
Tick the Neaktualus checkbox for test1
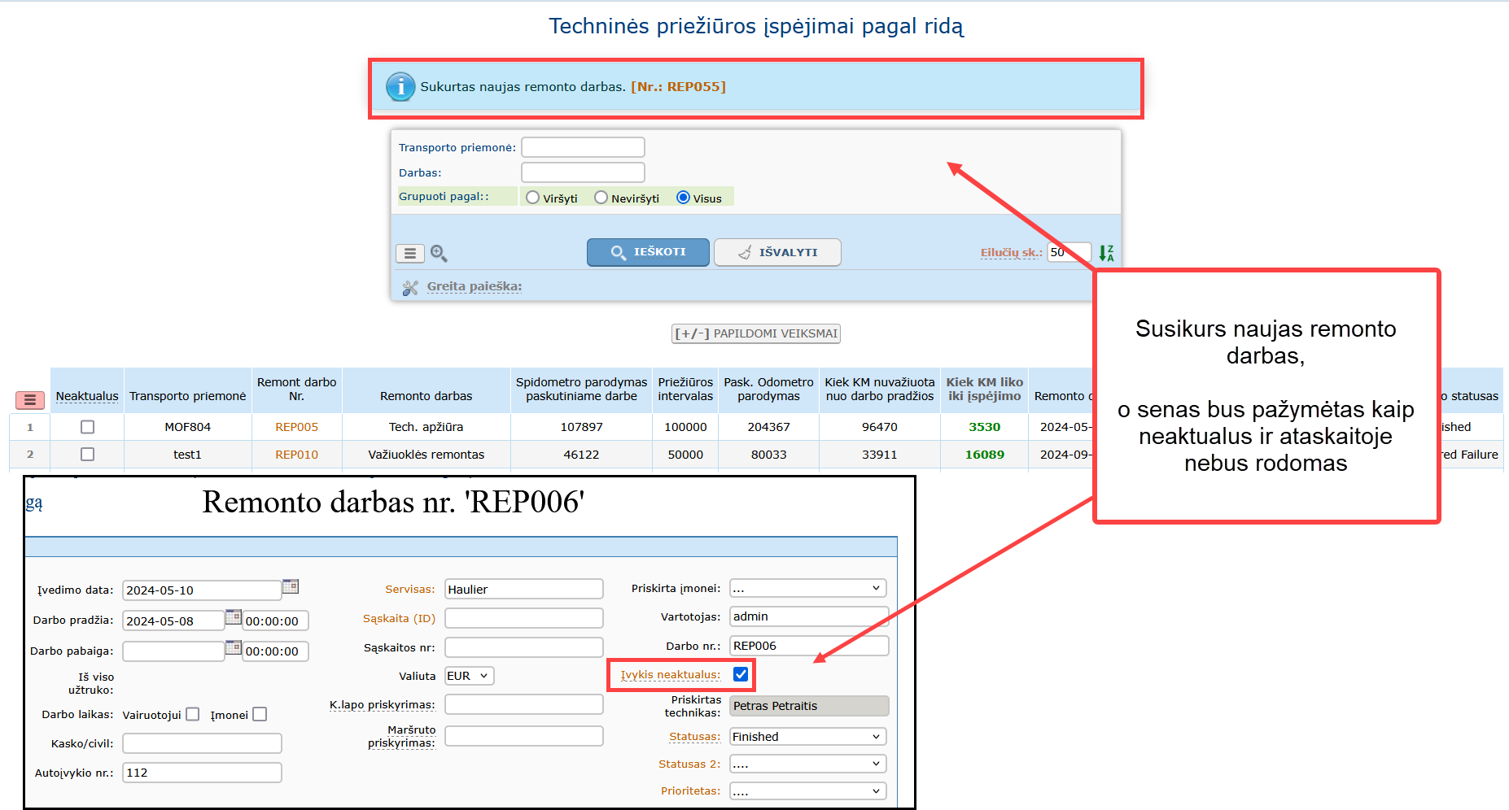tap(87, 455)
